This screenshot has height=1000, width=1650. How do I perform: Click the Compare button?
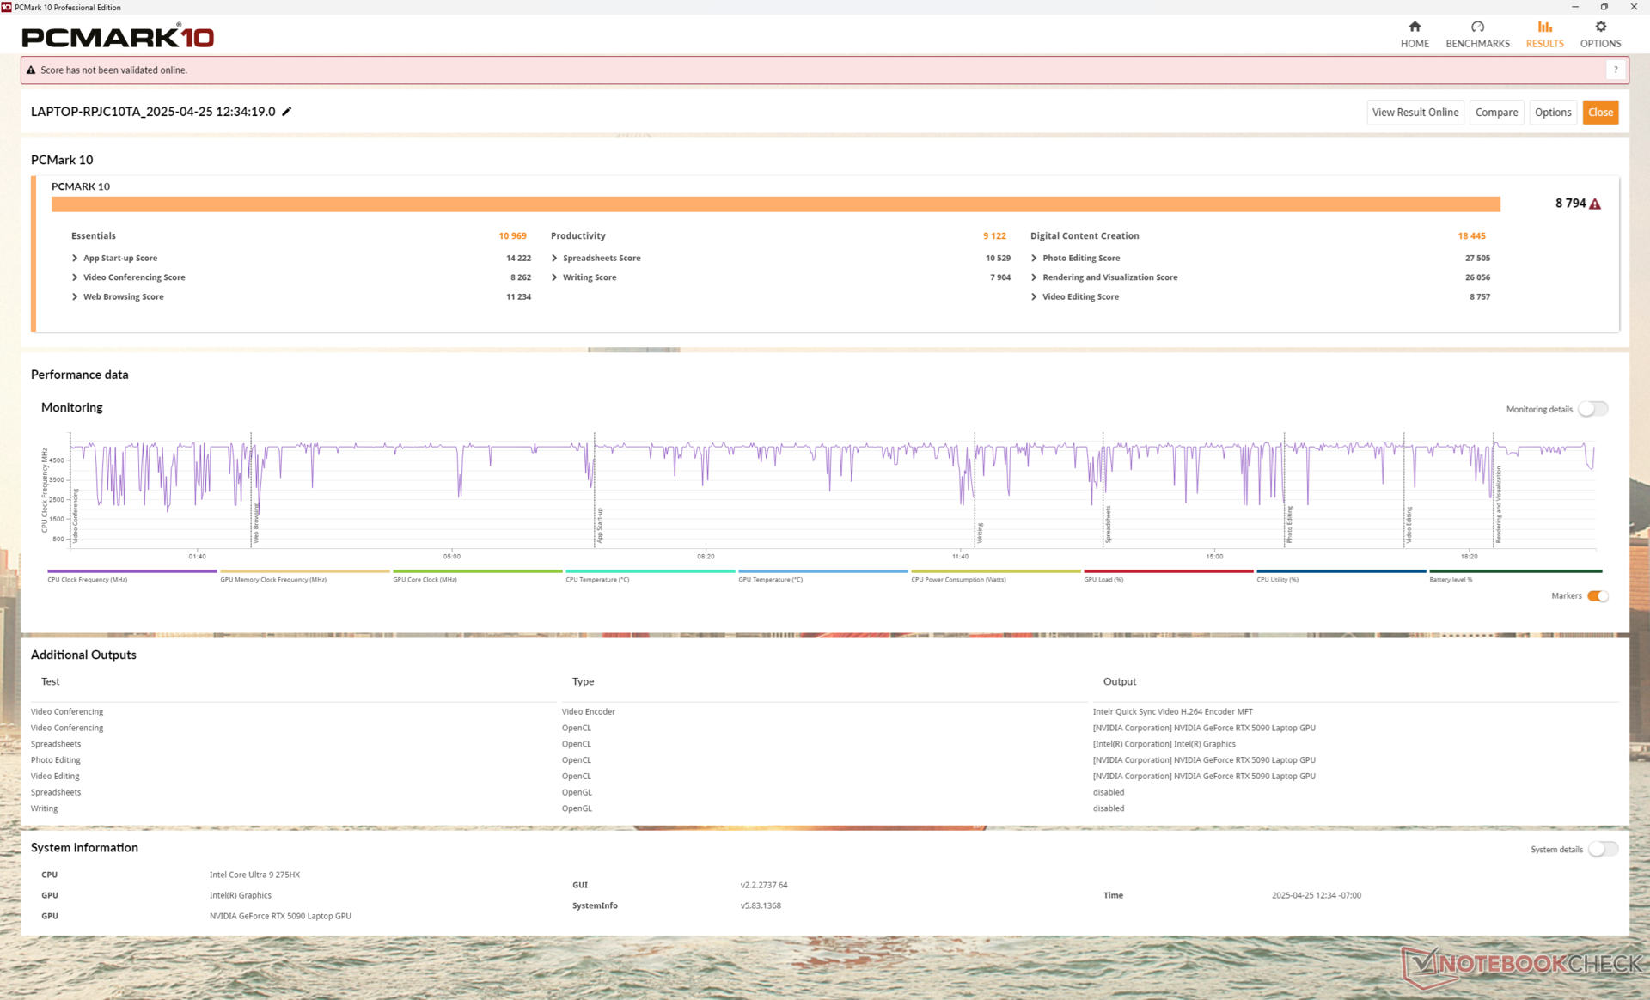click(x=1496, y=113)
